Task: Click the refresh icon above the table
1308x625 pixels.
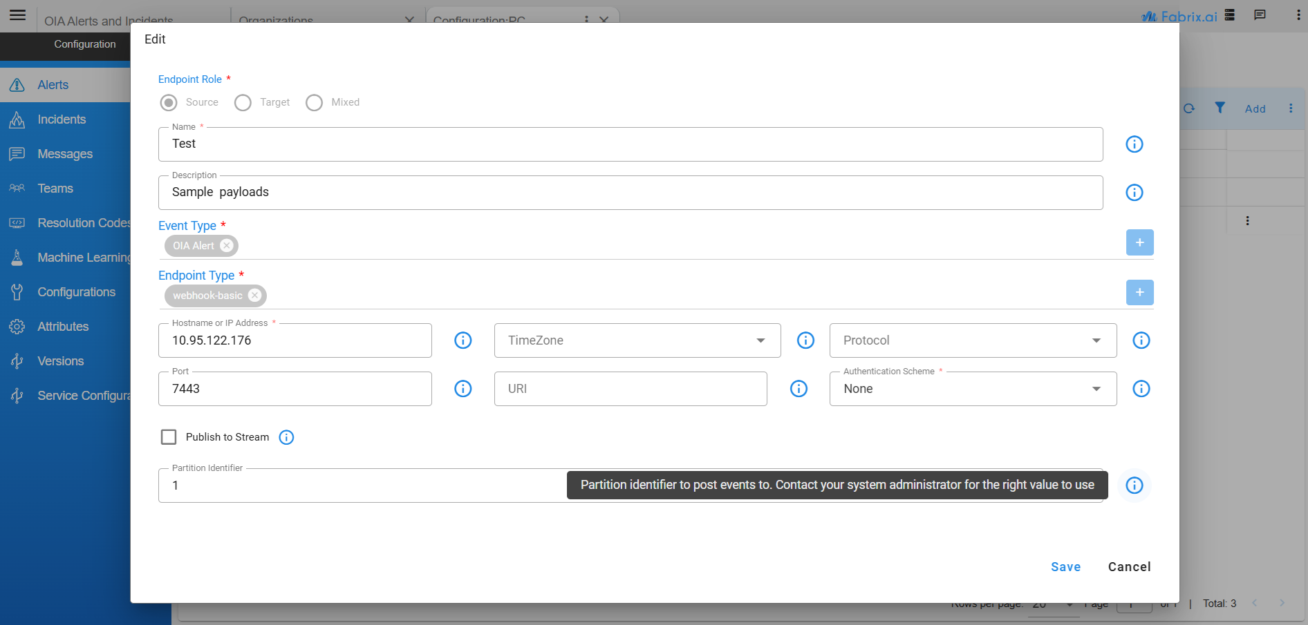Action: pyautogui.click(x=1189, y=108)
